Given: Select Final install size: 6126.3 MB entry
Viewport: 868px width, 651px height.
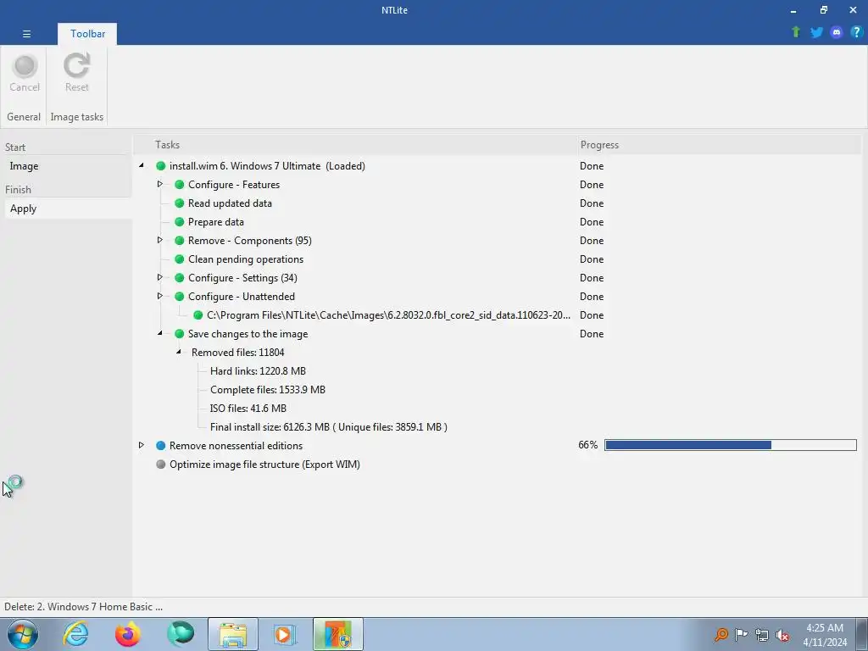Looking at the screenshot, I should tap(328, 427).
